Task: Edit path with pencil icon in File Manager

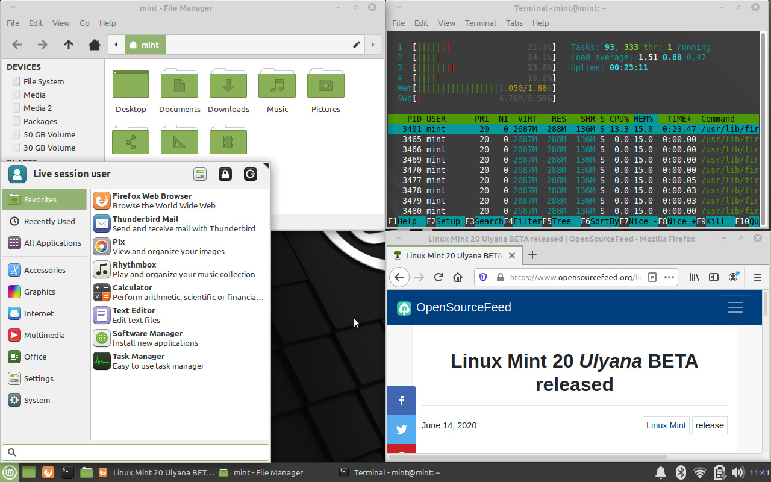Action: (357, 45)
